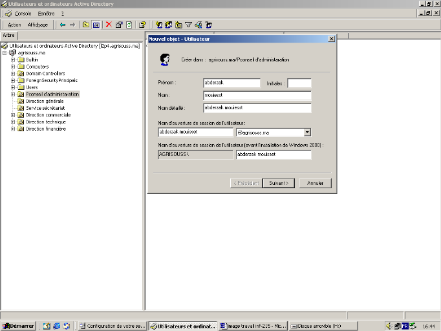Select the Arbre tab

pos(8,35)
